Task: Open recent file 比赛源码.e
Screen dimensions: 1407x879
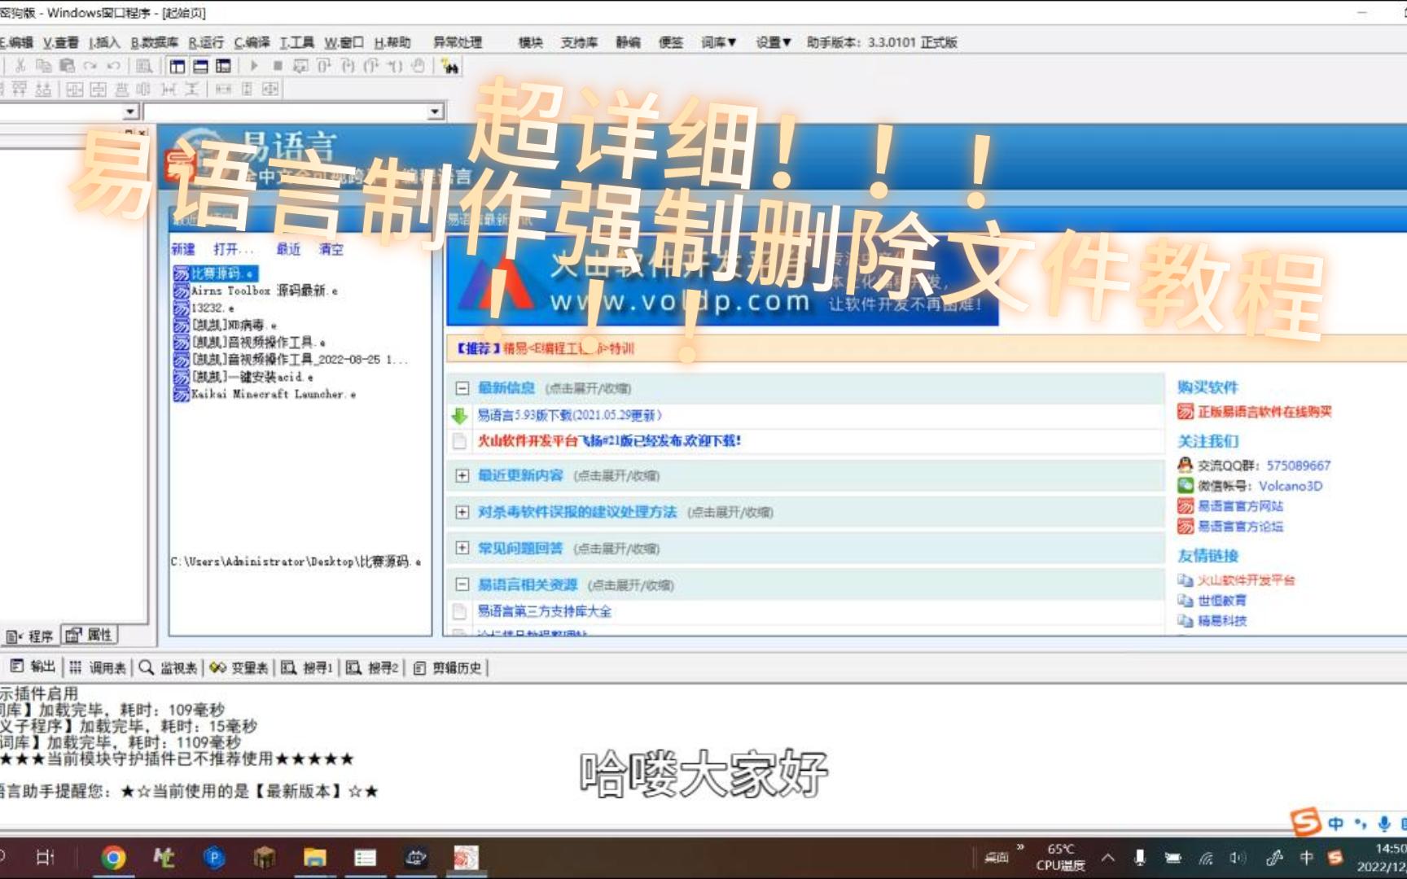Action: tap(216, 273)
